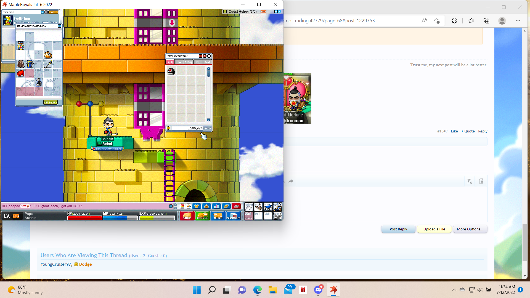Open the stats bar chart icon

(216, 206)
